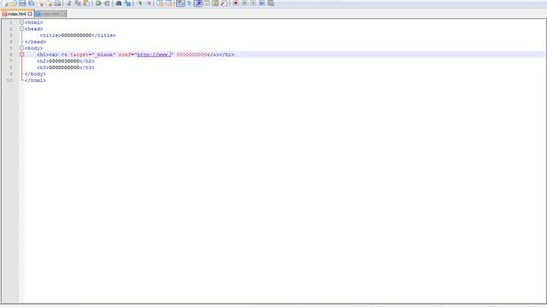Start macro recording

pyautogui.click(x=236, y=3)
